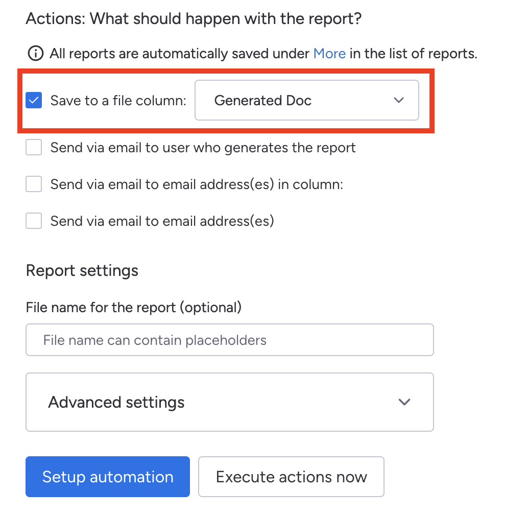Focus the report file name input field

click(x=229, y=340)
